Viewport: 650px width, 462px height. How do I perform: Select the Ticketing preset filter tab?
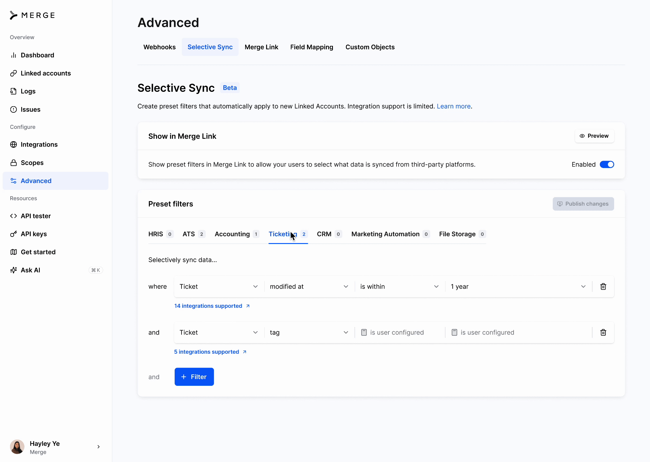click(288, 234)
